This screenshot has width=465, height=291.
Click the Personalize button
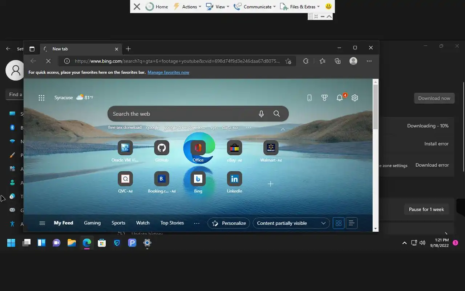click(x=229, y=223)
